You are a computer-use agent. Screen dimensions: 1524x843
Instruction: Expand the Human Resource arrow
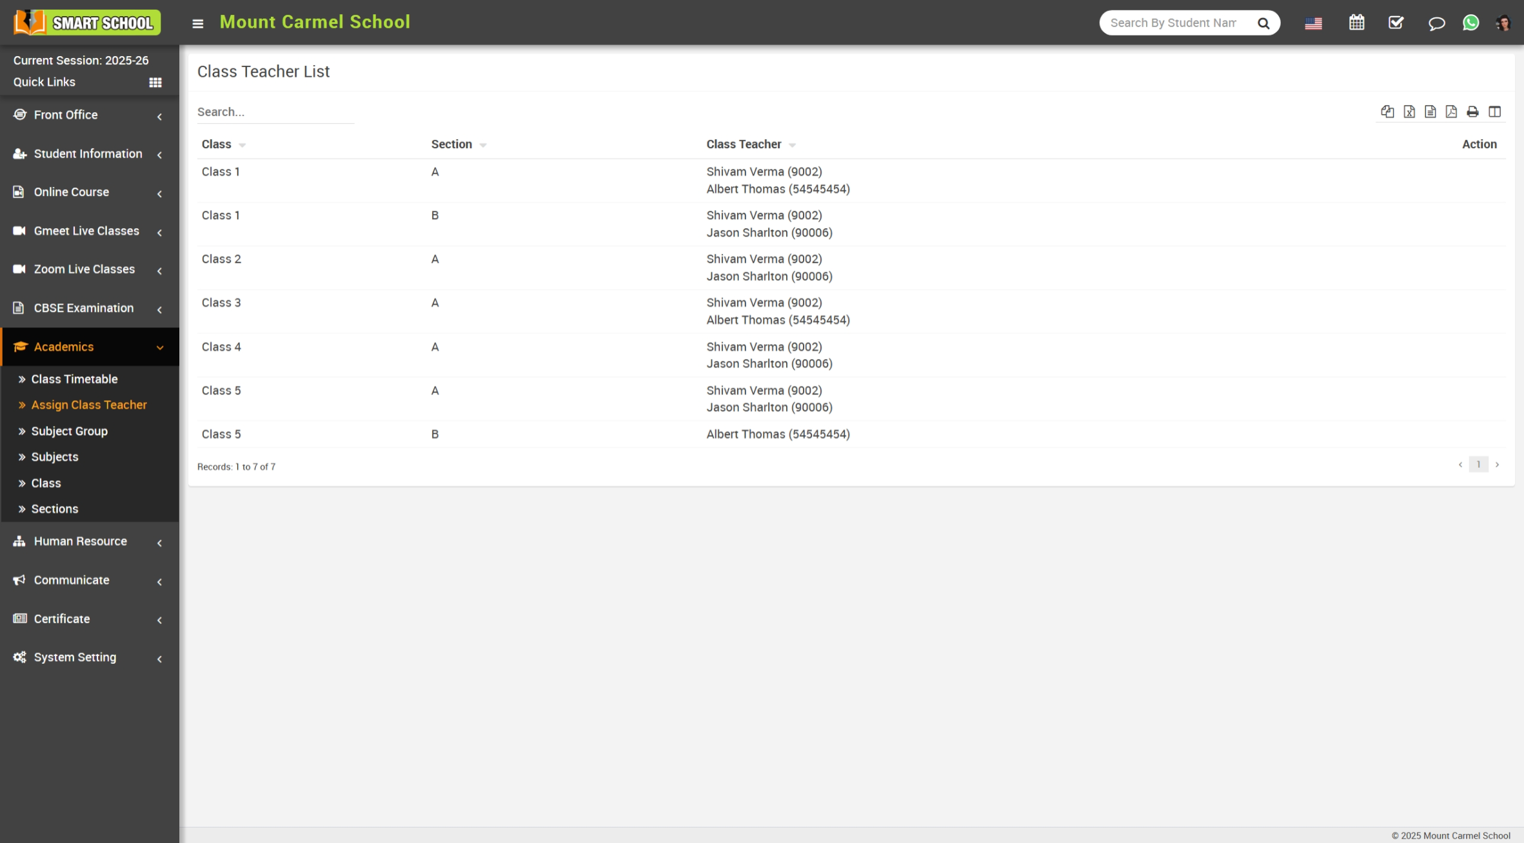(x=159, y=543)
